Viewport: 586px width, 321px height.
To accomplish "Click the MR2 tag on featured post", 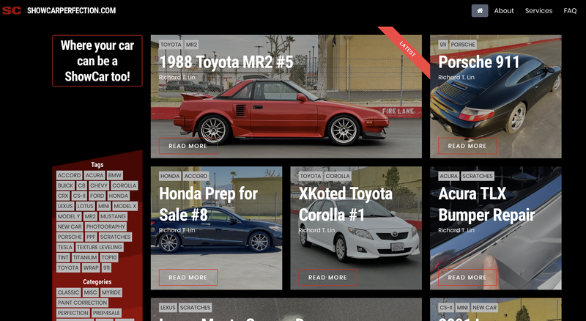I will (x=191, y=45).
